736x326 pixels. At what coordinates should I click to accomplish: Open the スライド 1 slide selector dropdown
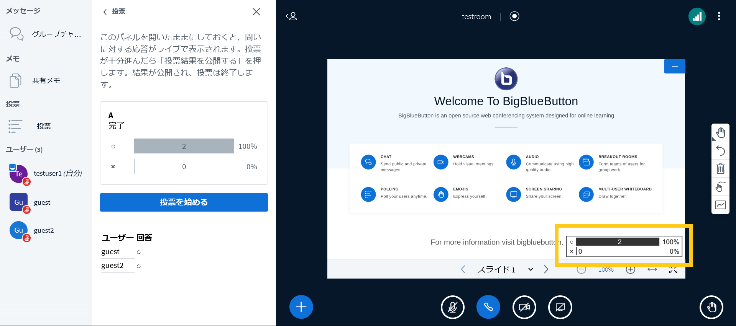(x=505, y=269)
